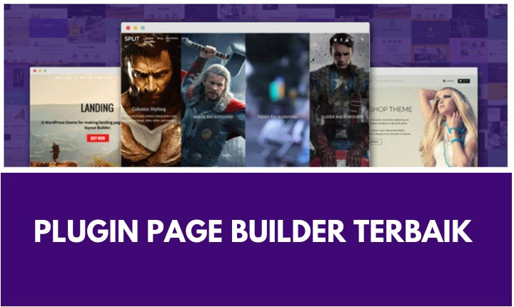This screenshot has height=307, width=514.
Task: Click the SPLIT logo in center window
Action: [132, 39]
